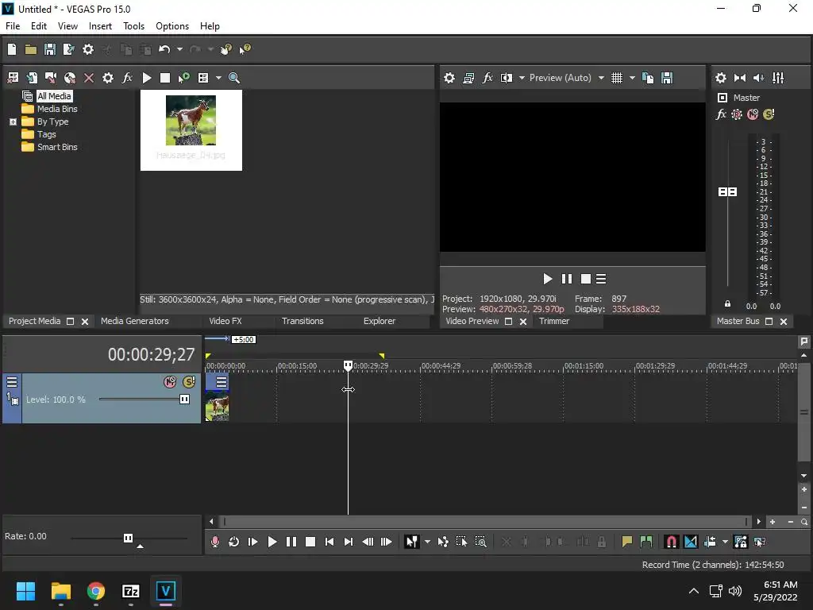The height and width of the screenshot is (610, 813).
Task: Open edit tool dropdown arrow on transport
Action: pyautogui.click(x=427, y=542)
